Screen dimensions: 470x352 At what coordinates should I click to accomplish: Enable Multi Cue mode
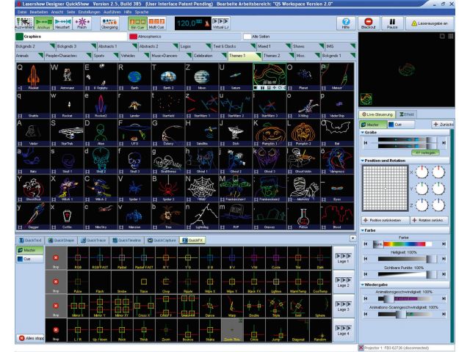(x=156, y=23)
